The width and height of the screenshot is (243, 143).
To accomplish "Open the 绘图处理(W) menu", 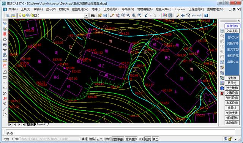I will pos(80,9).
